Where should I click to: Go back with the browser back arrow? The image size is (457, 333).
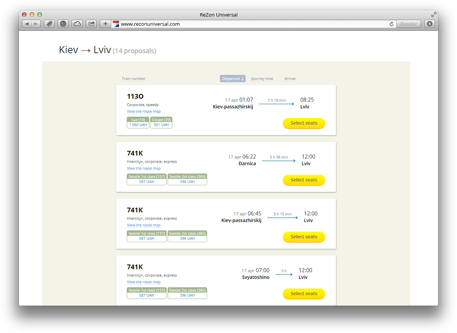[27, 24]
